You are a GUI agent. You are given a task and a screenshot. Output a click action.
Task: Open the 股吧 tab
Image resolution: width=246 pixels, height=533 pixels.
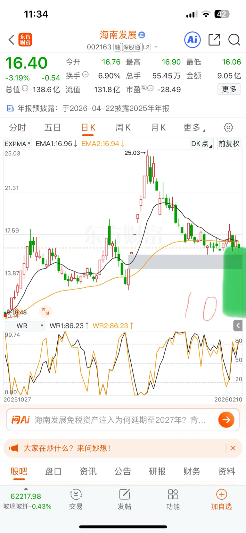(19, 471)
